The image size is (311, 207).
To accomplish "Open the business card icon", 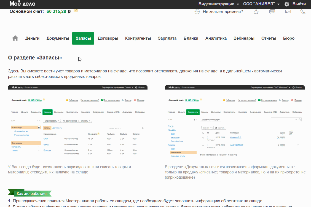I will (288, 12).
